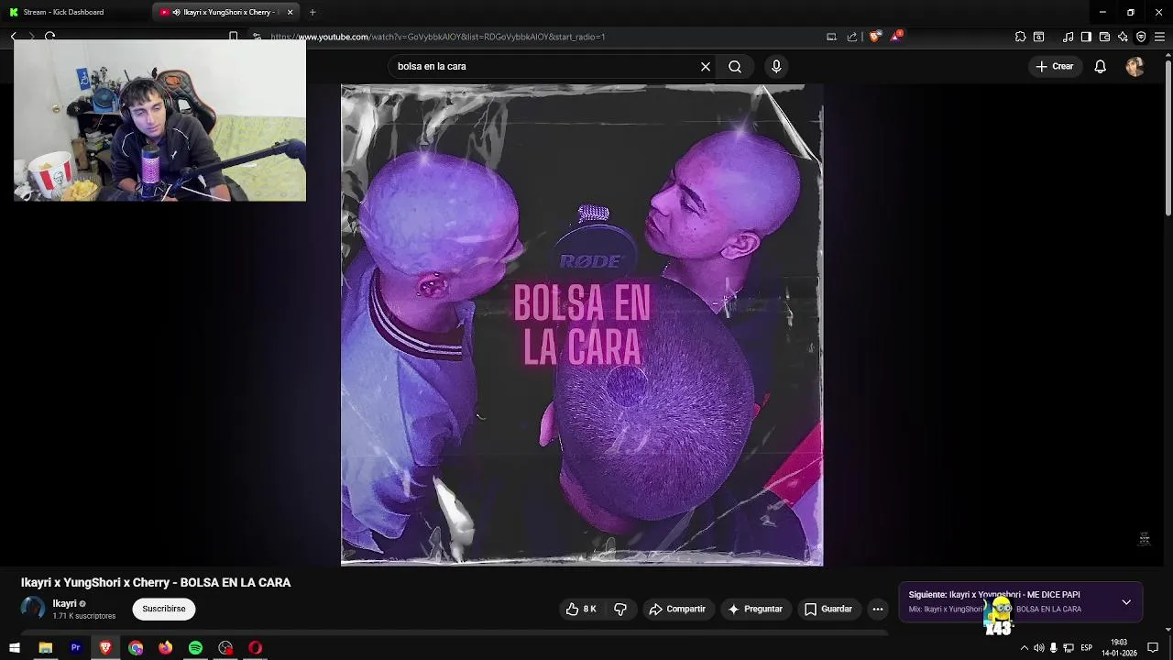The width and height of the screenshot is (1173, 660).
Task: Click the Crear button
Action: click(1055, 66)
